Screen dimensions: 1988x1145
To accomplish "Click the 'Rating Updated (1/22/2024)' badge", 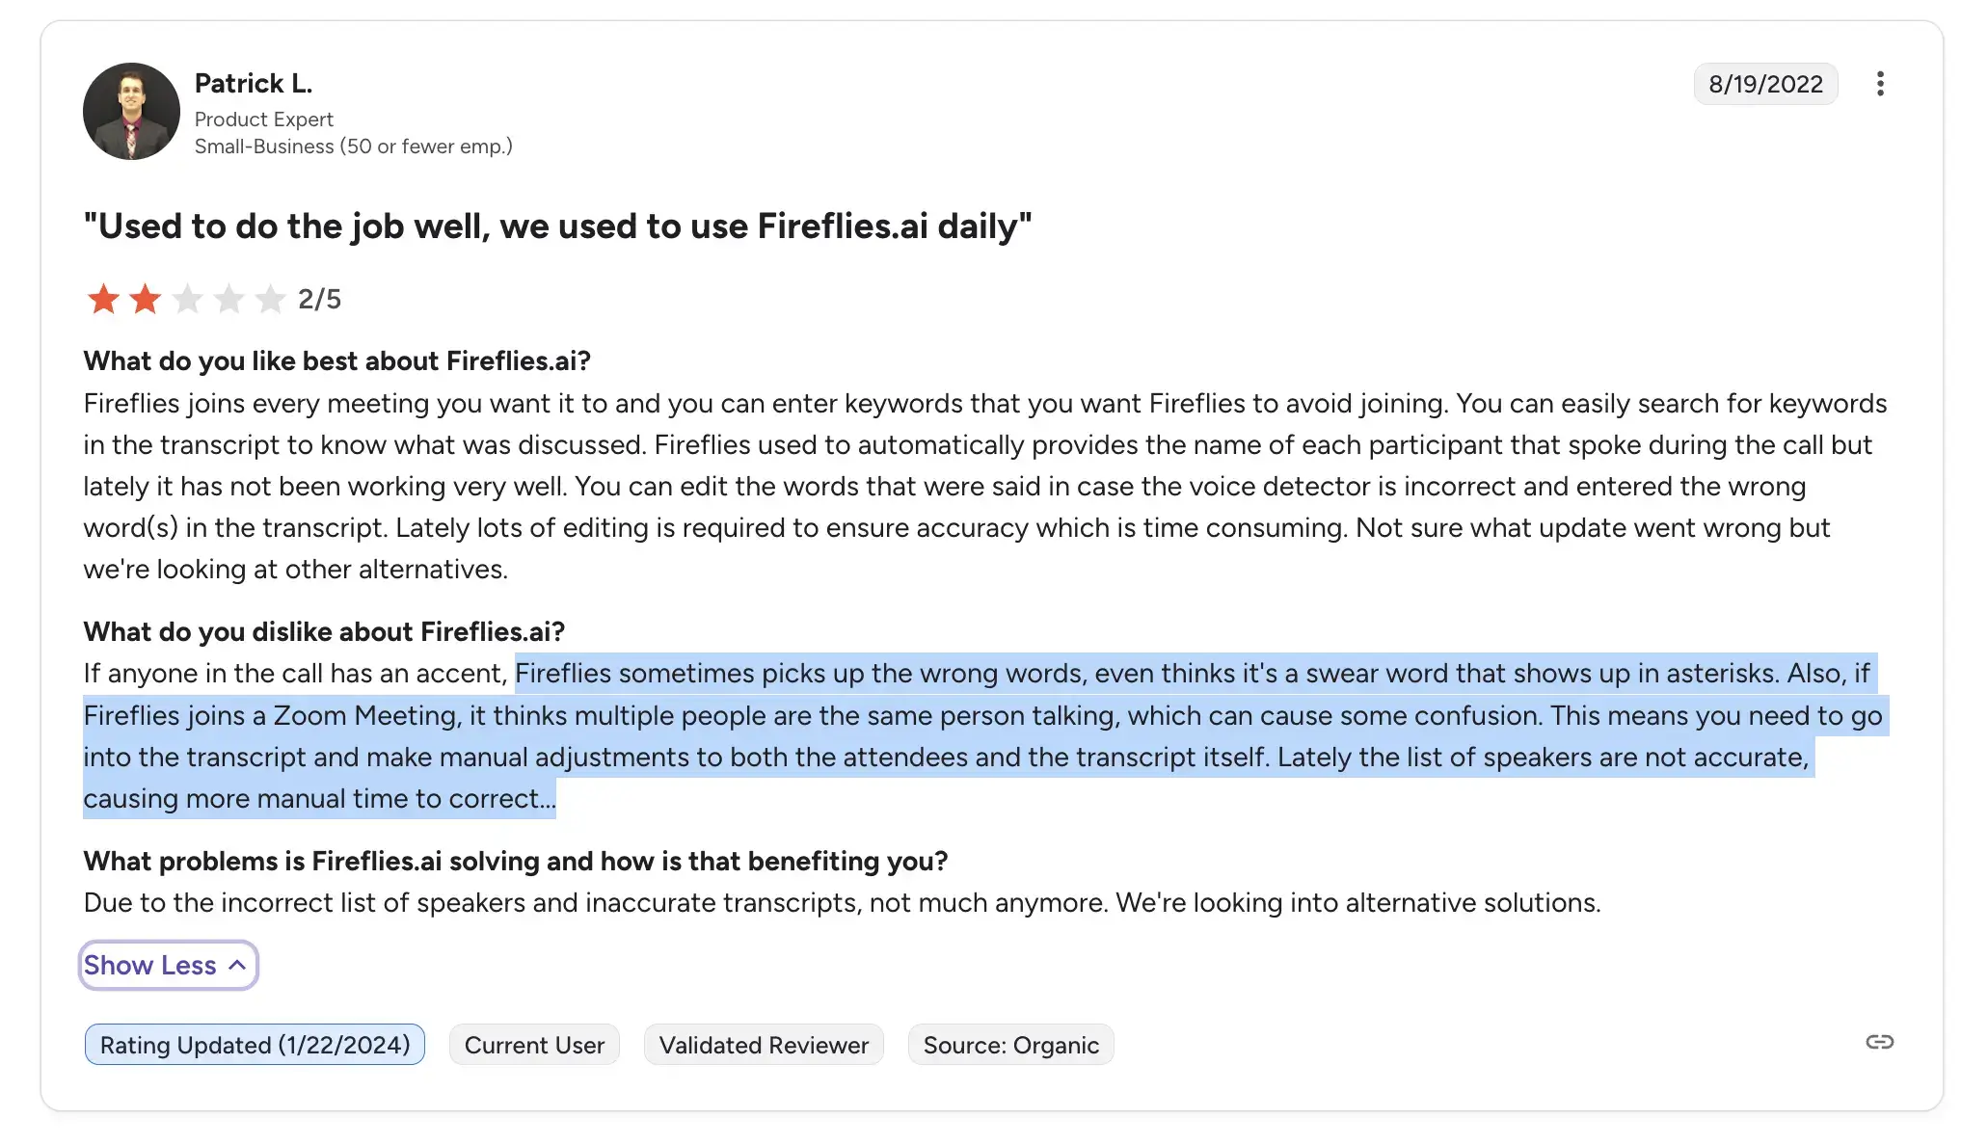I will [254, 1044].
